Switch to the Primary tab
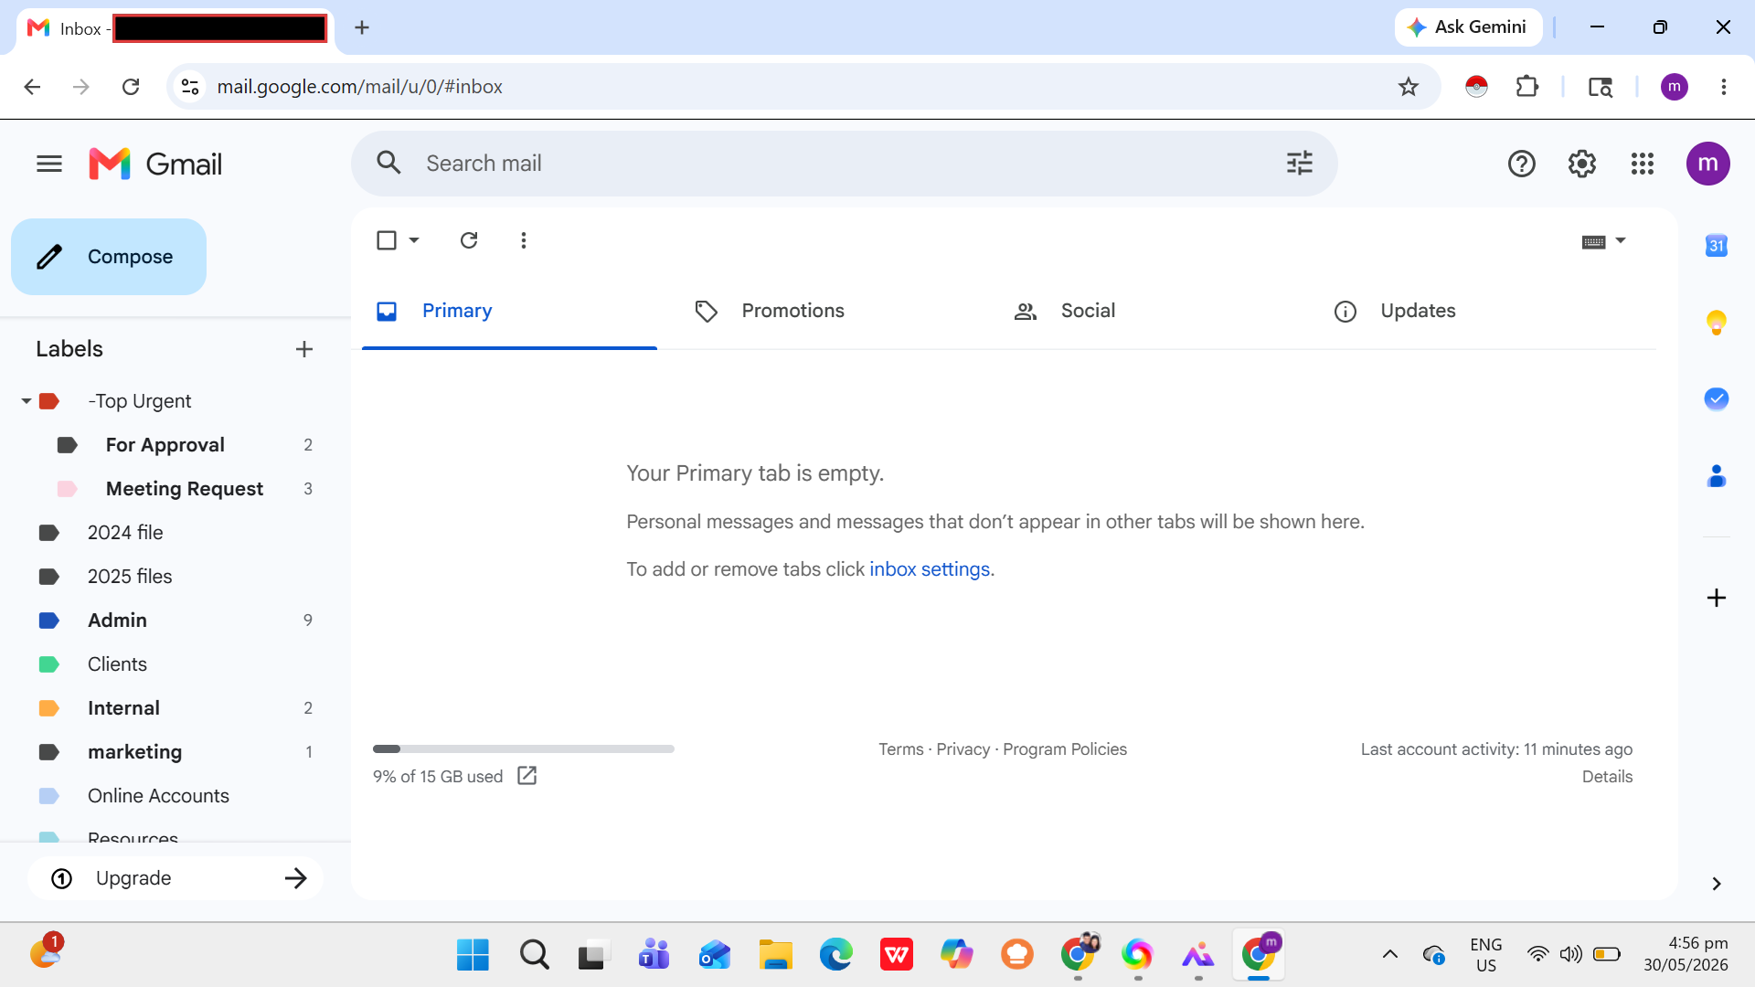The height and width of the screenshot is (987, 1755). (x=509, y=312)
